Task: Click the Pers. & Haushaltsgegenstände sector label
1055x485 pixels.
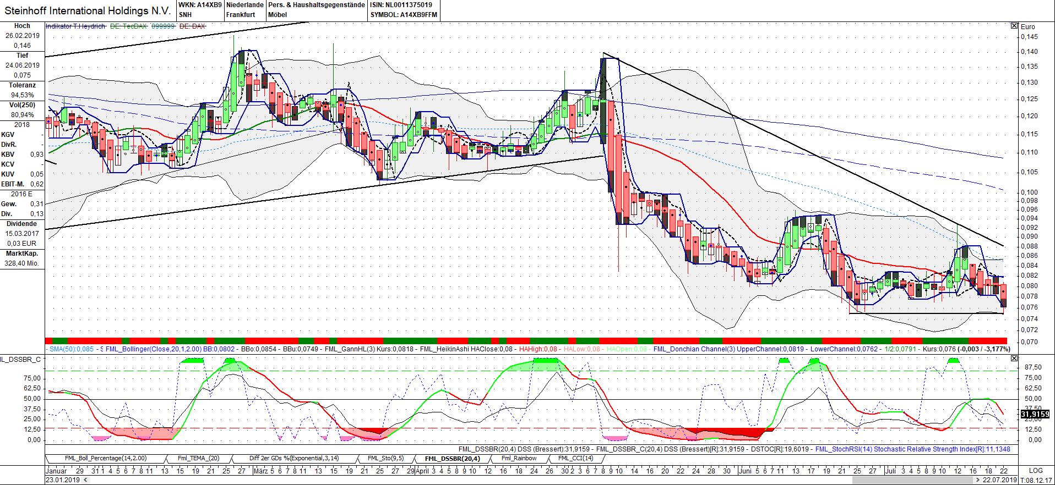Action: tap(317, 5)
